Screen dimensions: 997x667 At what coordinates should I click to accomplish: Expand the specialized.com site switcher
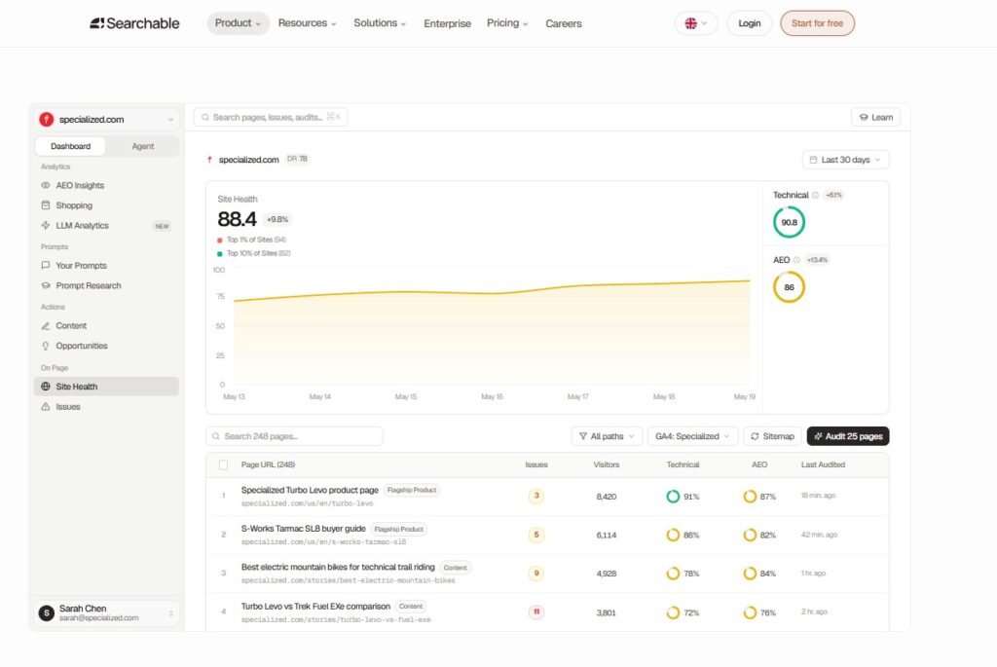tap(106, 120)
